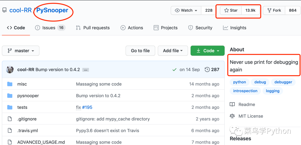The height and width of the screenshot is (145, 301).
Task: Open the PySnooper repository name link
Action: click(52, 10)
